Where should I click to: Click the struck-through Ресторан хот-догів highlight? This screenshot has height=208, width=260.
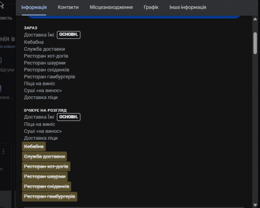point(46,166)
